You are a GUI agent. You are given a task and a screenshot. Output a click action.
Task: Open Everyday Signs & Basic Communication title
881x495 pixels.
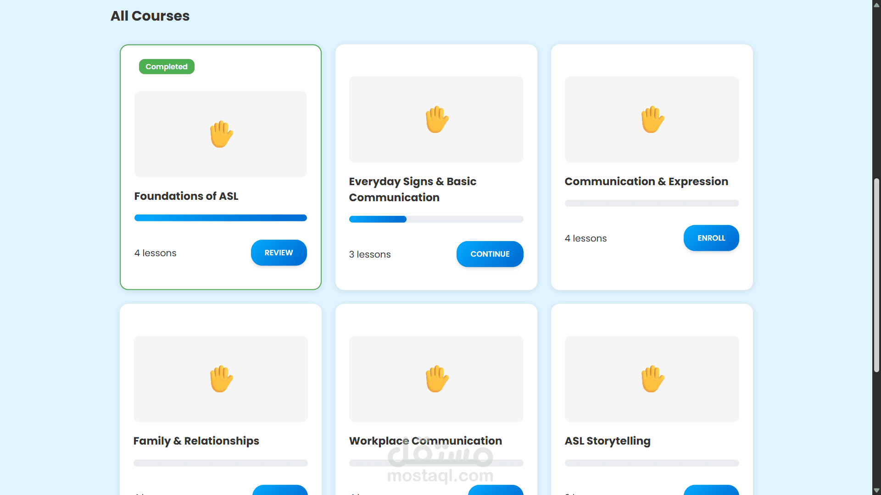[x=412, y=189]
